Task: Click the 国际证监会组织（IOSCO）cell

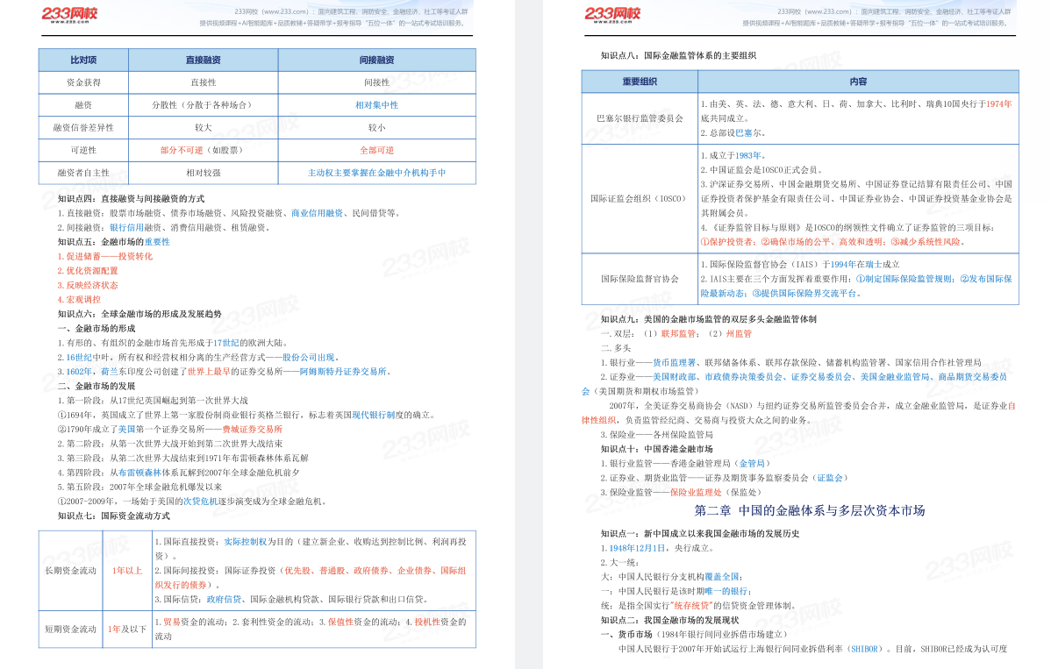Action: 640,199
